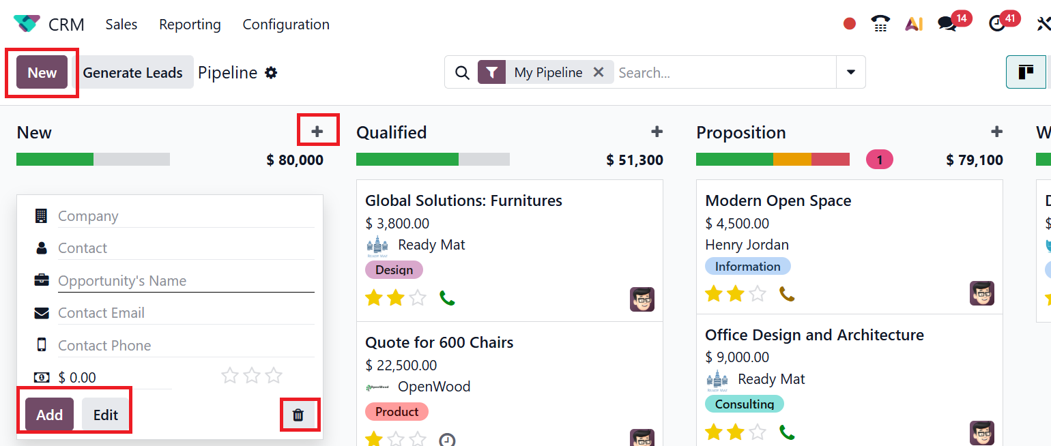The image size is (1051, 446).
Task: Click orange segment of Proposition progress bar
Action: pos(792,160)
